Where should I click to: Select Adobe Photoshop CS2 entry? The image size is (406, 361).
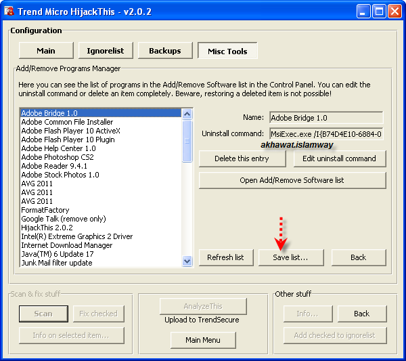coord(101,157)
